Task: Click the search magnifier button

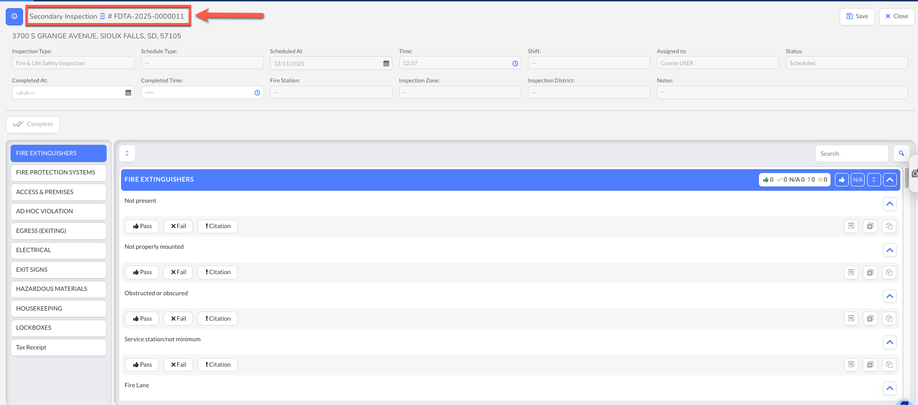Action: [901, 154]
